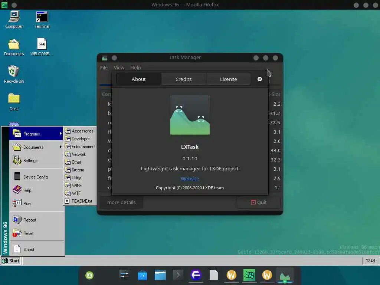
Task: Open the WTF program folder
Action: [80, 193]
